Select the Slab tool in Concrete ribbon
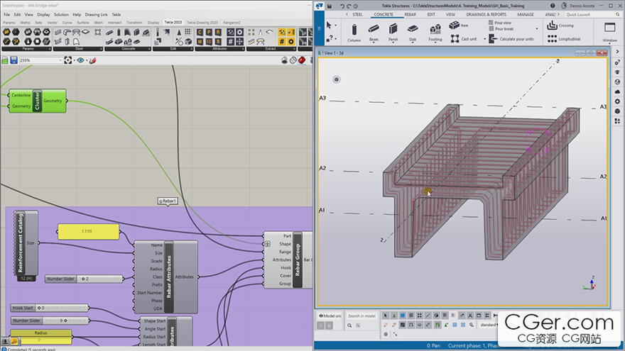The width and height of the screenshot is (625, 351). (413, 32)
